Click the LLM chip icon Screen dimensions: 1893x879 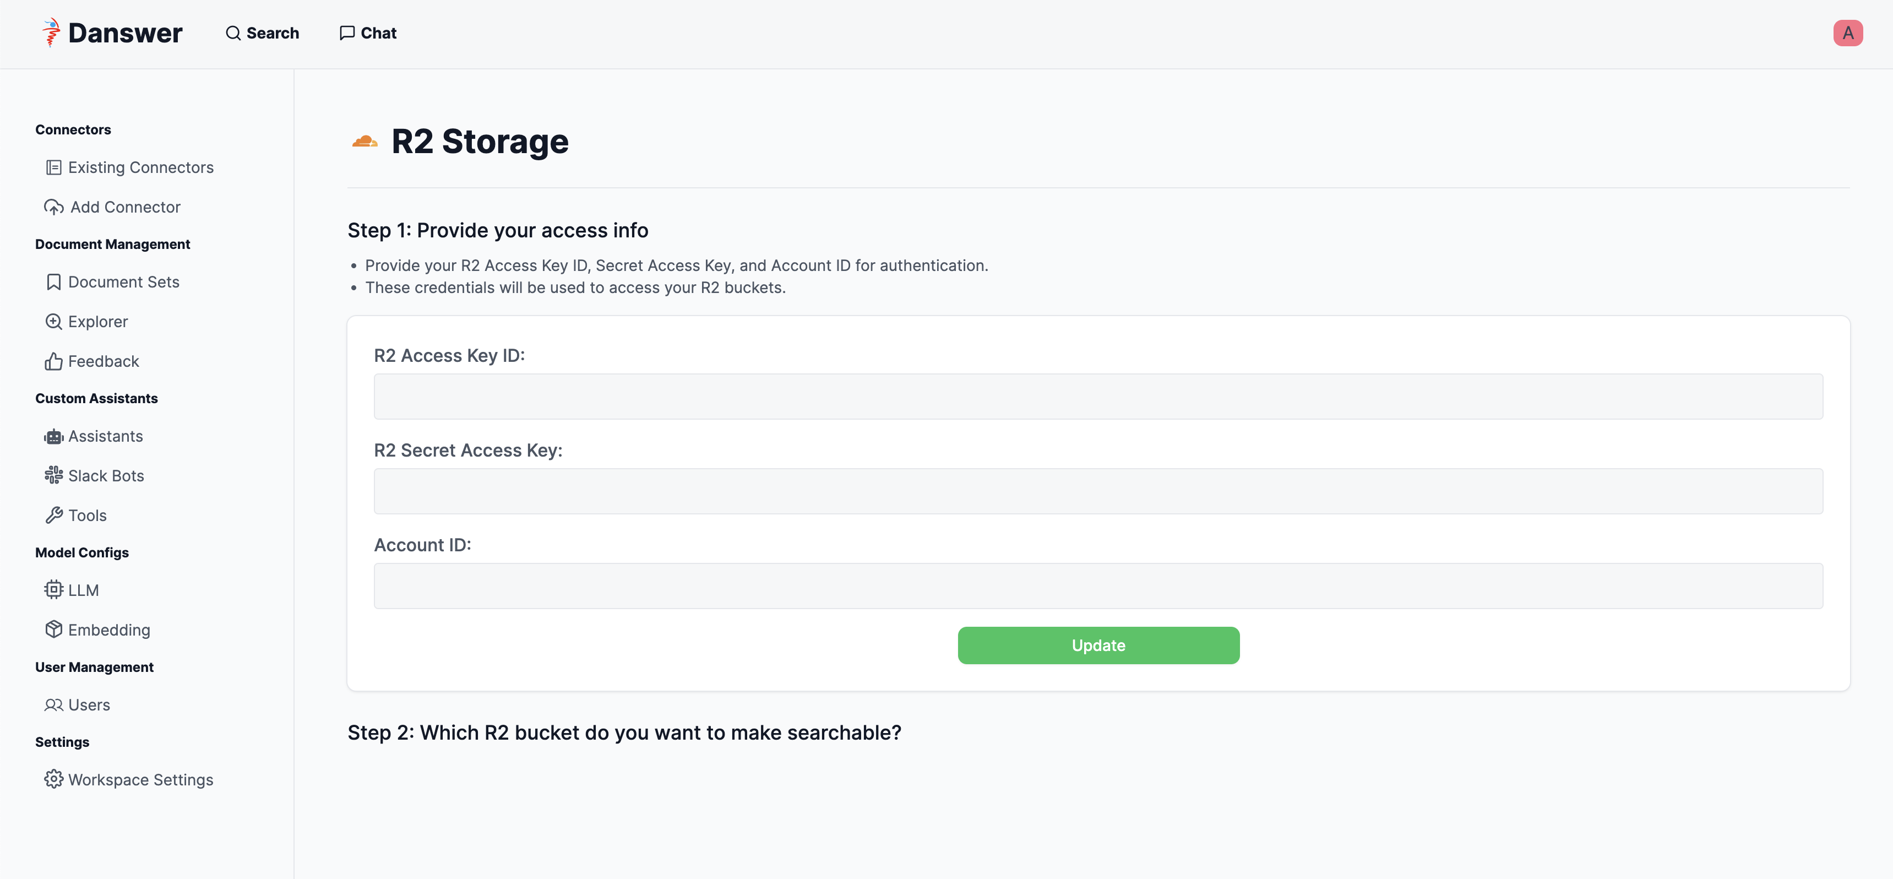tap(53, 590)
